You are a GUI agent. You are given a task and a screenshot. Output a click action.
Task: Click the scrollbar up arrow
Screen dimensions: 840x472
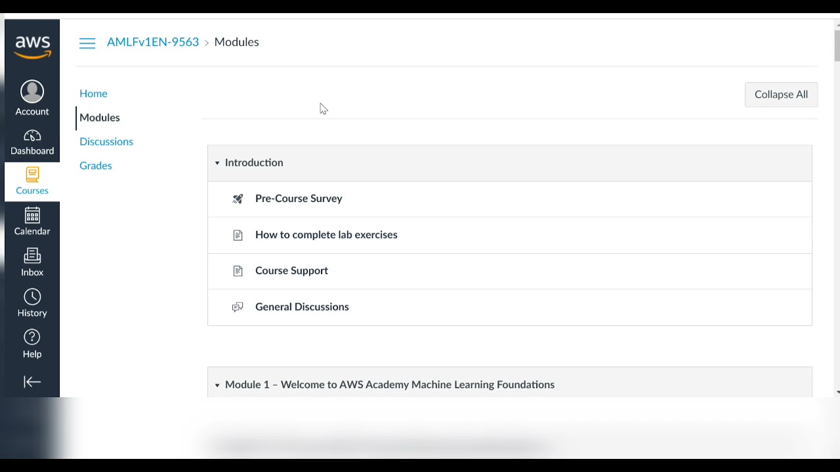(837, 25)
